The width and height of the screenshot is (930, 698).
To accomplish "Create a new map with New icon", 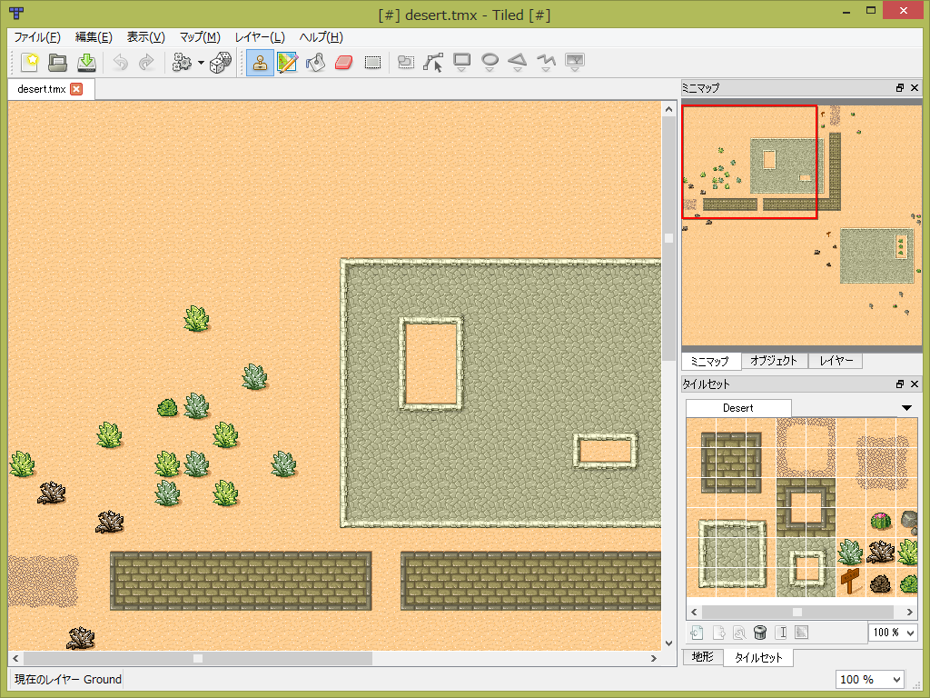I will (30, 62).
